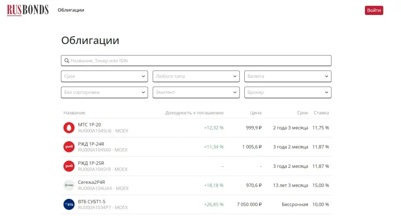Open the Любого типа dropdown
This screenshot has width=401, height=216.
pyautogui.click(x=196, y=76)
